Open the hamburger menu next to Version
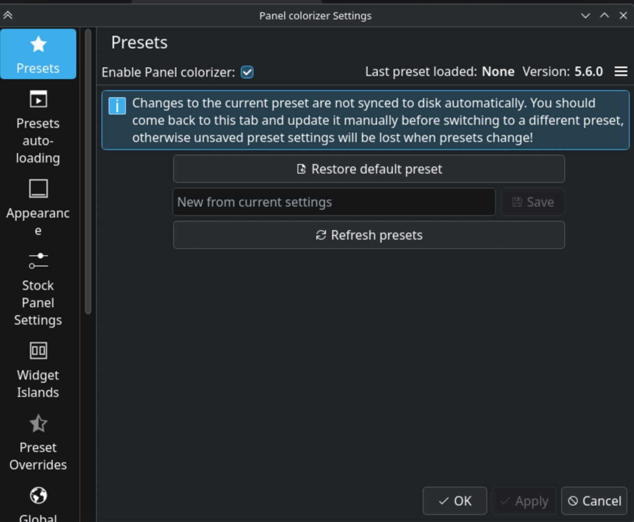634x522 pixels. coord(621,72)
